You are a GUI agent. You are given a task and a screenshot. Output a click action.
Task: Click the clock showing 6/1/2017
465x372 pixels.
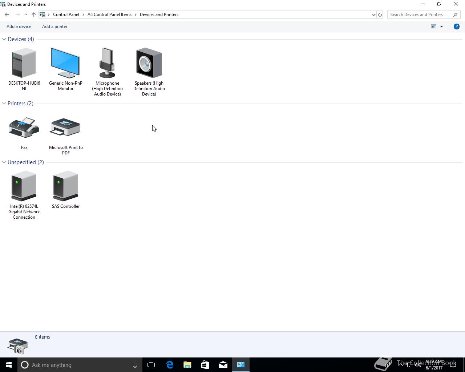(x=434, y=365)
